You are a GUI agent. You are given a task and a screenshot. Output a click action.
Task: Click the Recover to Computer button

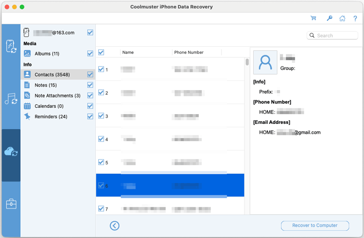pos(315,226)
